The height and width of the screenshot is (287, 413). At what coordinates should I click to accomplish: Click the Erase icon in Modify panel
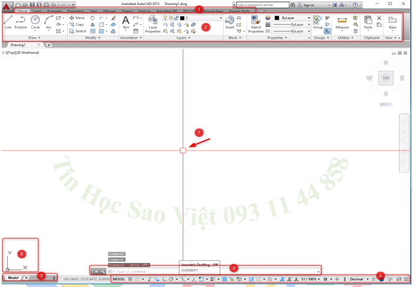coord(113,18)
